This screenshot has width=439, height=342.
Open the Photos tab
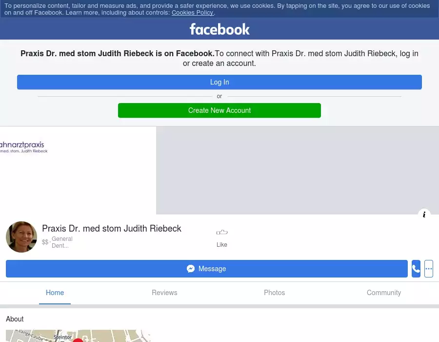[274, 293]
